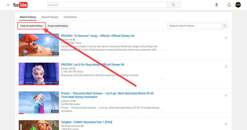Expand Let It Go description ellipsis
The width and height of the screenshot is (247, 130).
click(x=163, y=79)
